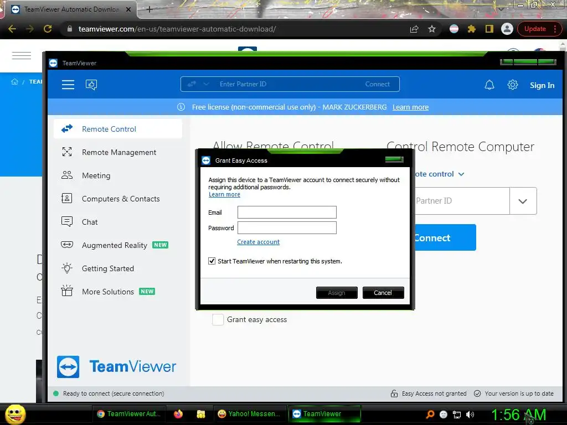This screenshot has width=567, height=425.
Task: Go back in the browser
Action: pos(12,29)
